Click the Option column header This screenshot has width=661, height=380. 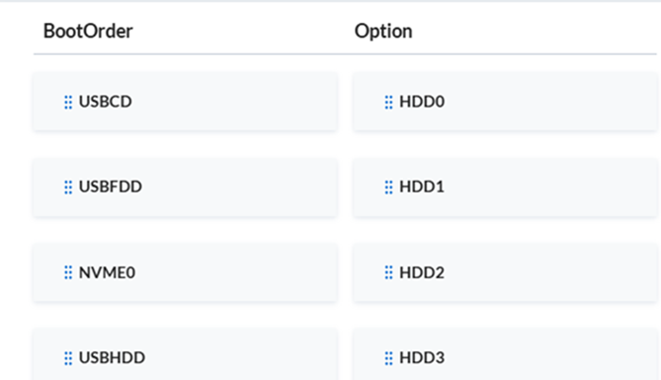pyautogui.click(x=383, y=31)
